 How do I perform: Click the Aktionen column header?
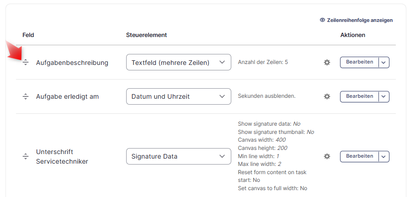353,35
